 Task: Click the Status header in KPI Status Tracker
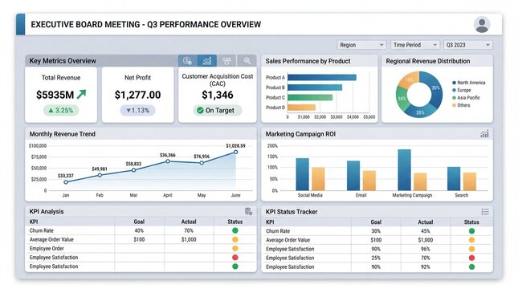[x=471, y=222]
